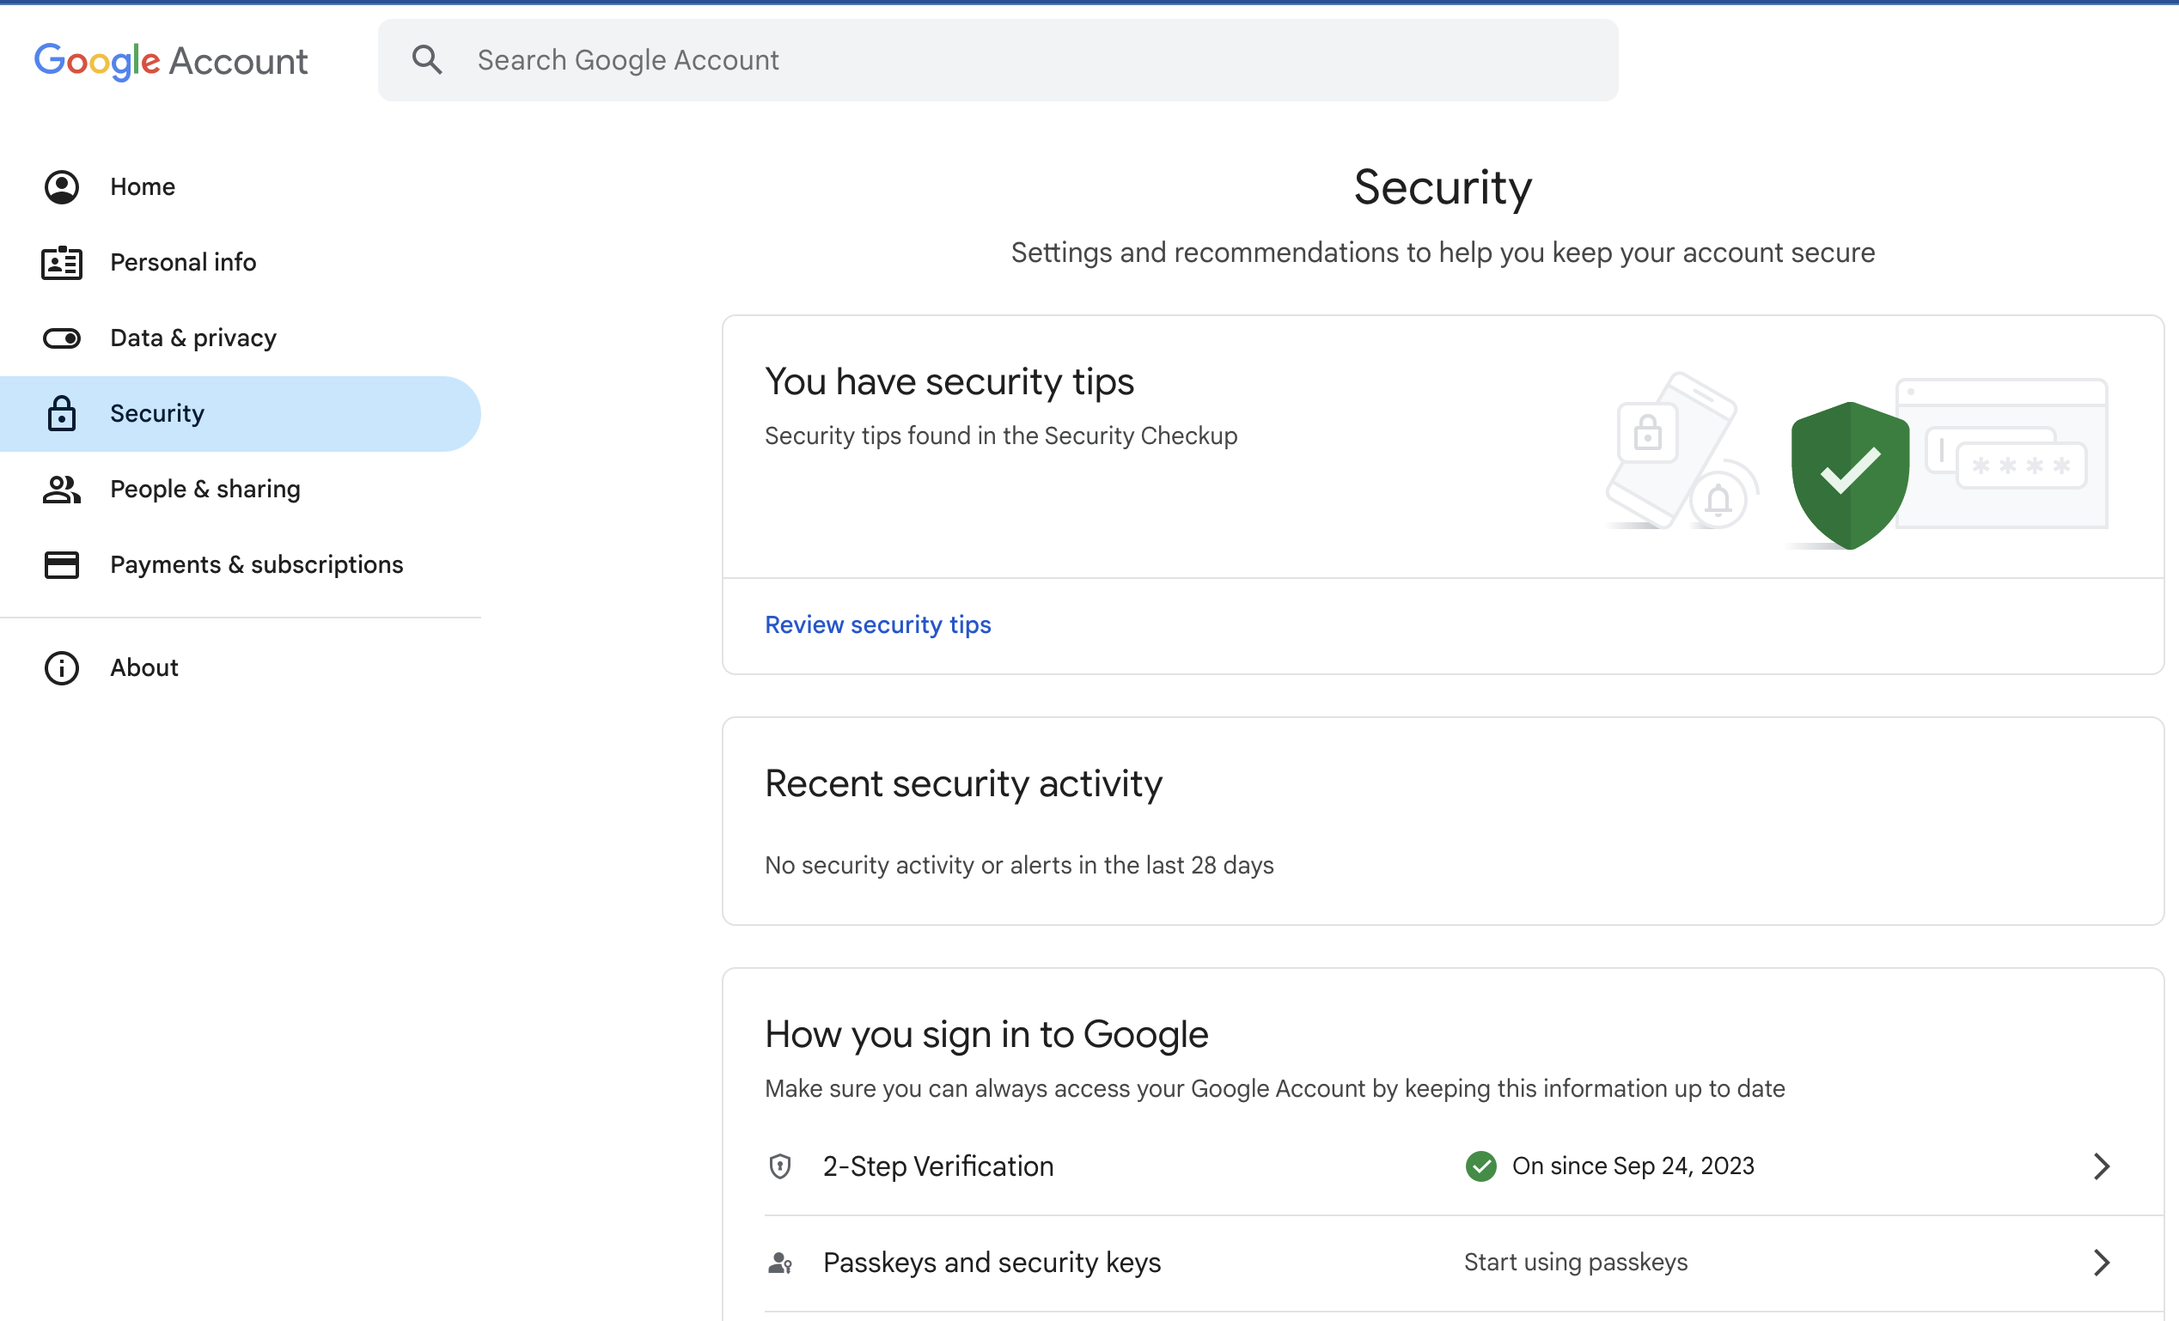Navigate to Payments & subscriptions

click(241, 565)
